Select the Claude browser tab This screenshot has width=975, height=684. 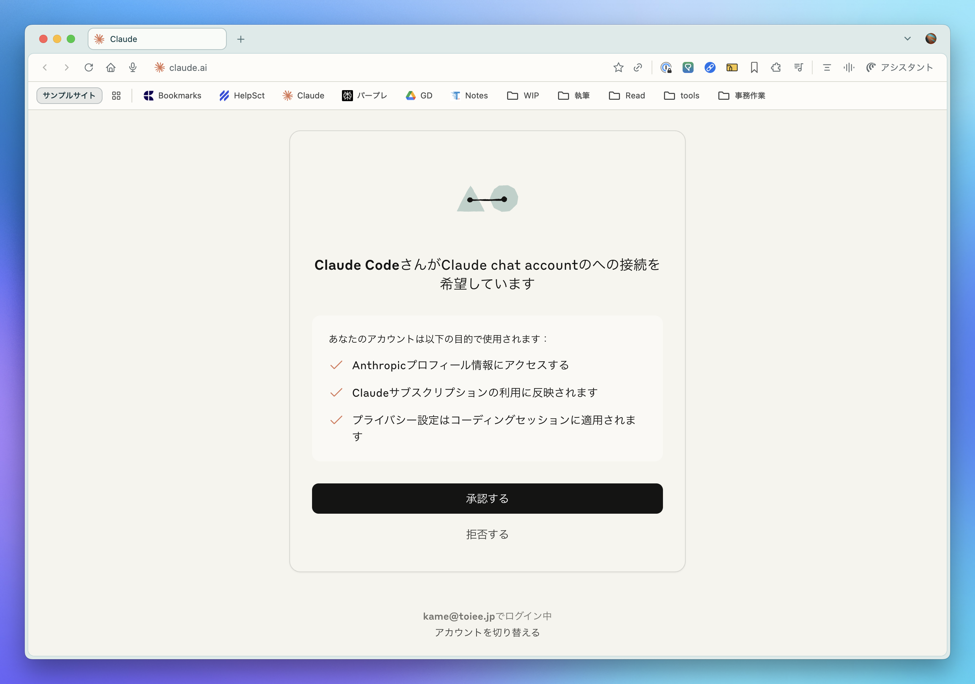(157, 39)
